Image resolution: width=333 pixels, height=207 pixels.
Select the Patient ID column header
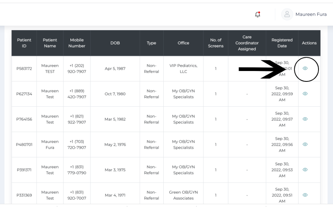[24, 43]
